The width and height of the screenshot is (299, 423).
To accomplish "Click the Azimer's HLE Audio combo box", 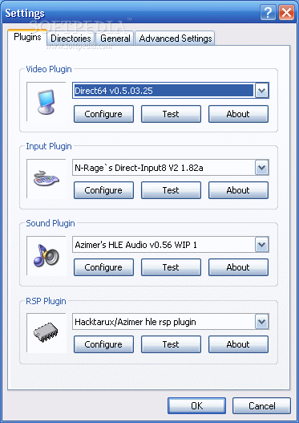I will pos(171,245).
